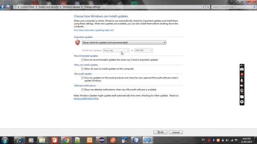Image resolution: width=257 pixels, height=144 pixels.
Task: Click the Bluetooth icon in the system tray
Action: pyautogui.click(x=214, y=140)
